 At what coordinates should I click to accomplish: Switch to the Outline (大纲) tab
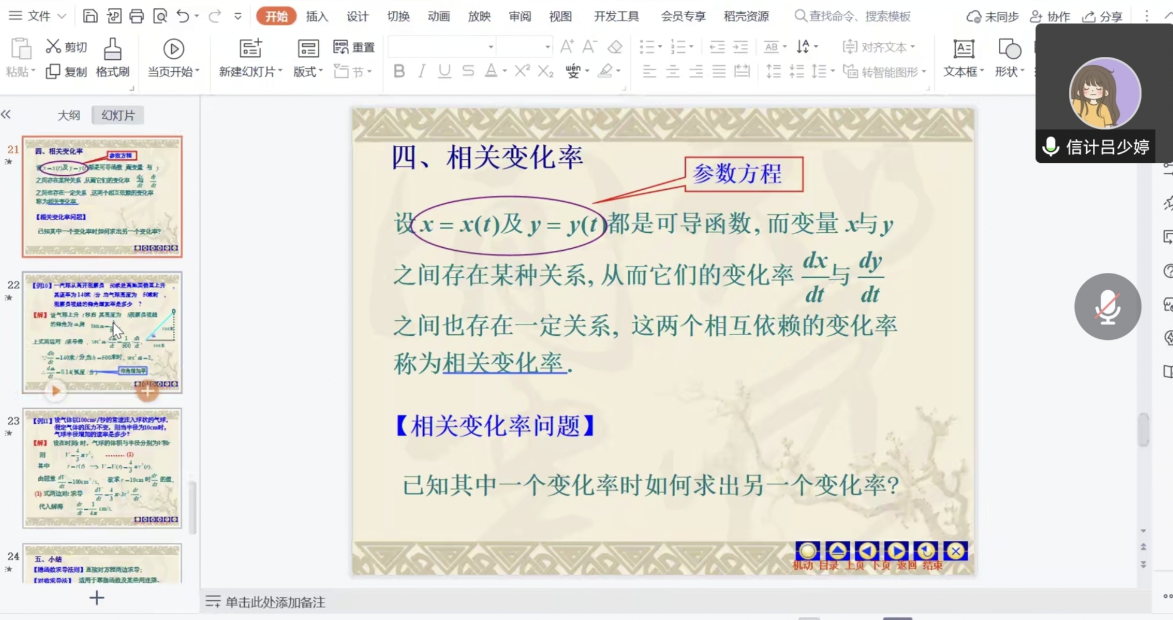[68, 115]
